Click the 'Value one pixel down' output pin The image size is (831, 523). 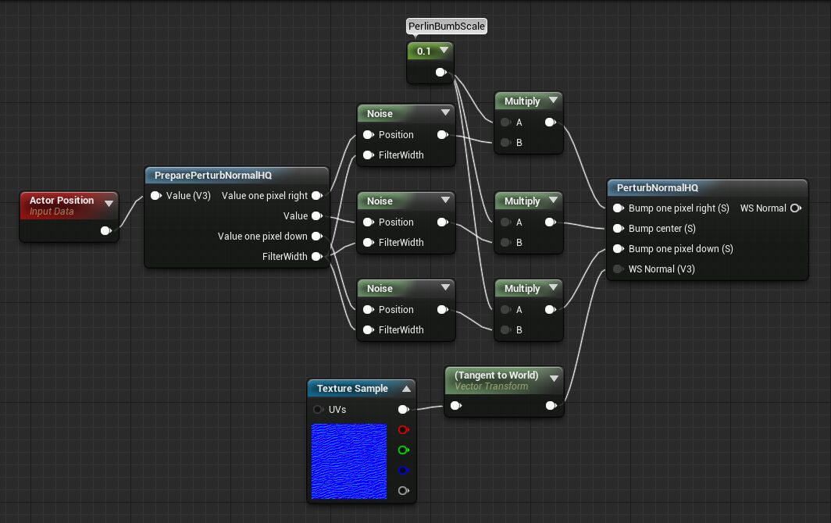(x=316, y=237)
